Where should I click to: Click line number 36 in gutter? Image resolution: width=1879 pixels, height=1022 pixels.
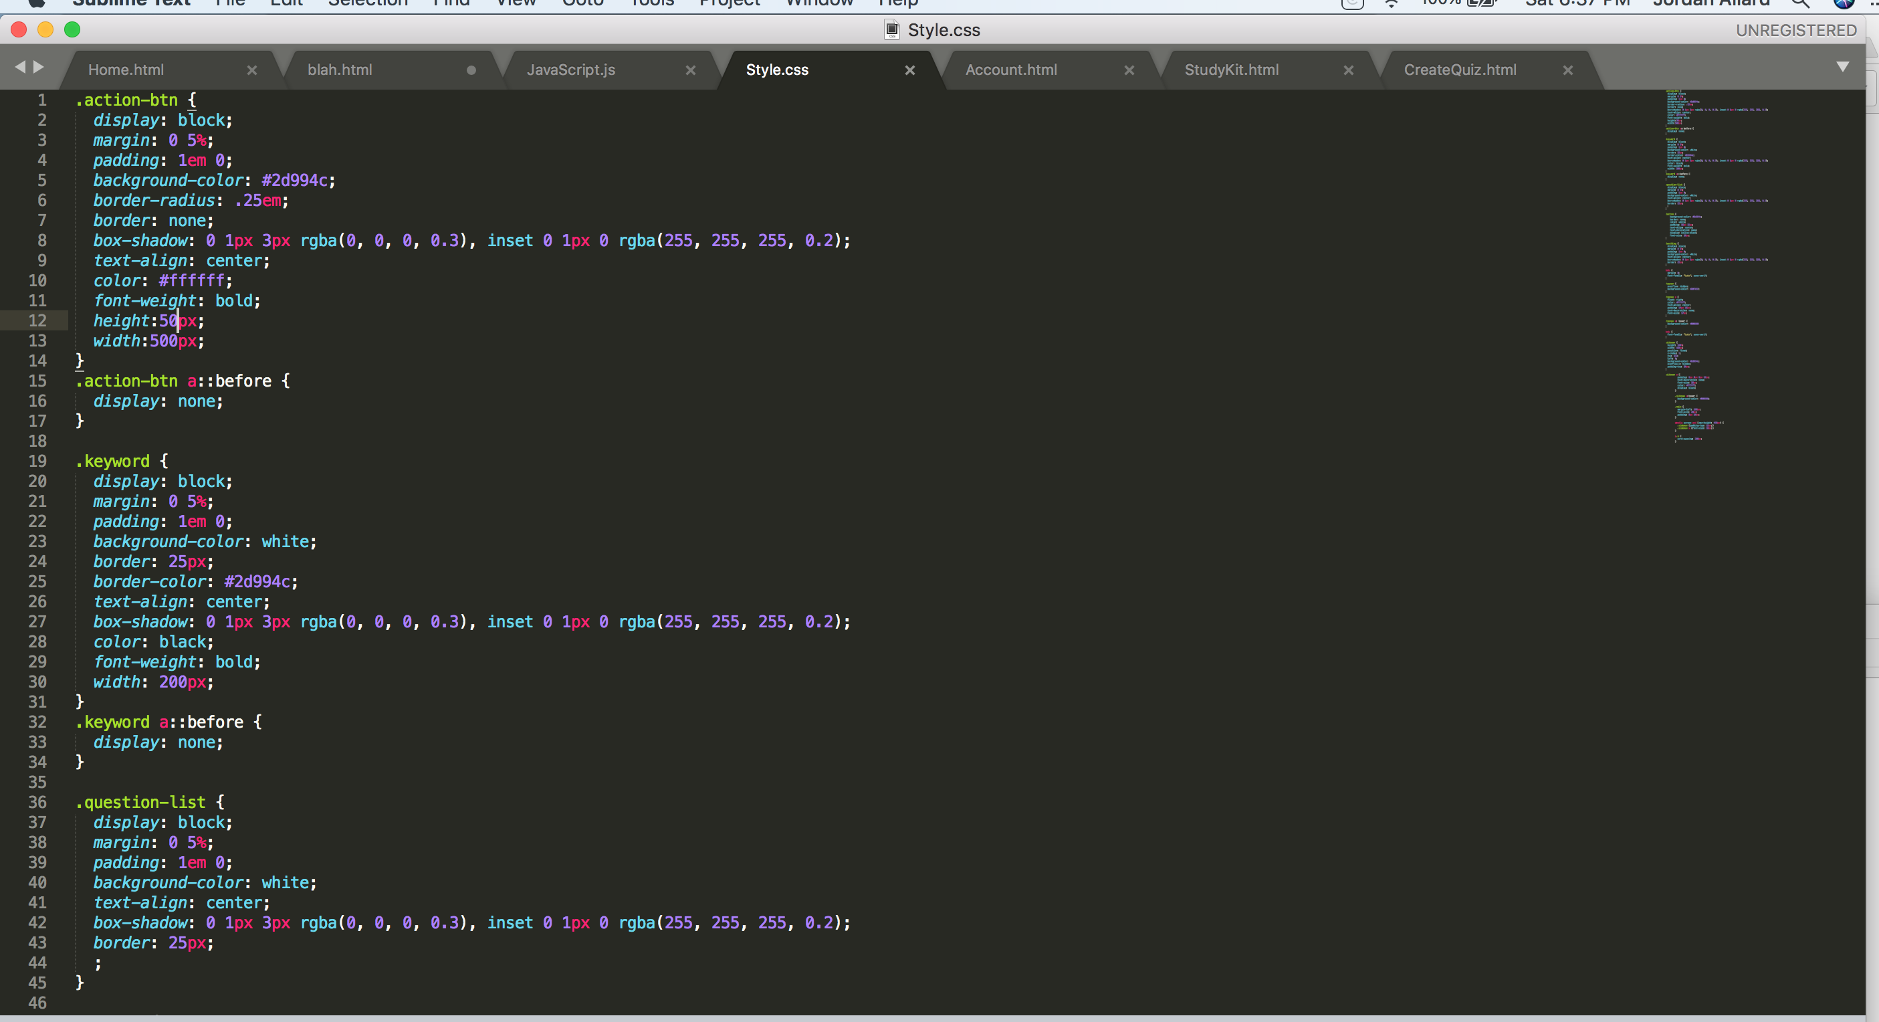click(x=37, y=803)
